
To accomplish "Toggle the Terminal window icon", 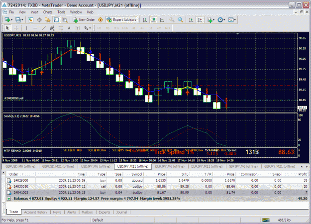I will pyautogui.click(x=56, y=20).
